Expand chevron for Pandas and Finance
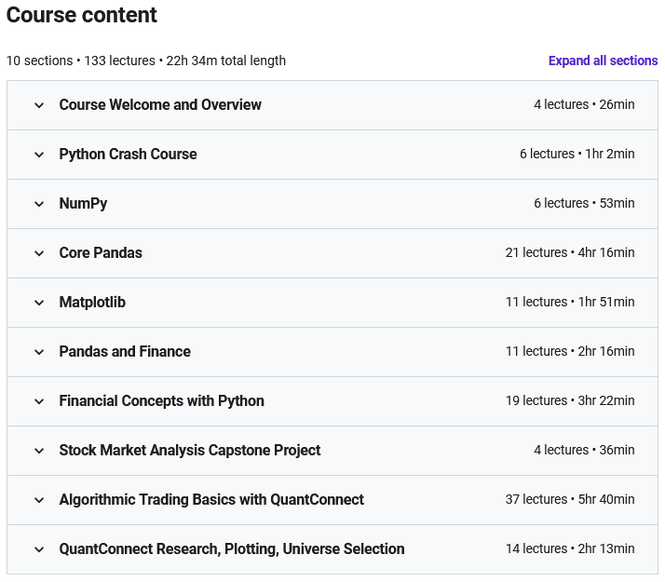The width and height of the screenshot is (665, 582). click(x=39, y=352)
